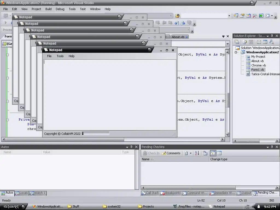
Task: Open Help menu in the front Notepad
Action: point(71,56)
